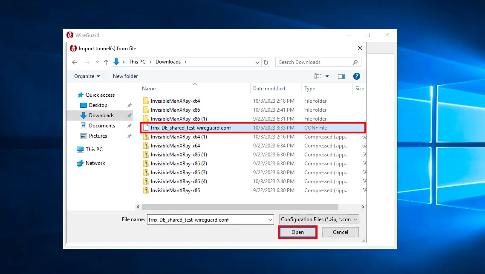The width and height of the screenshot is (485, 274).
Task: Go up one folder level
Action: 106,62
